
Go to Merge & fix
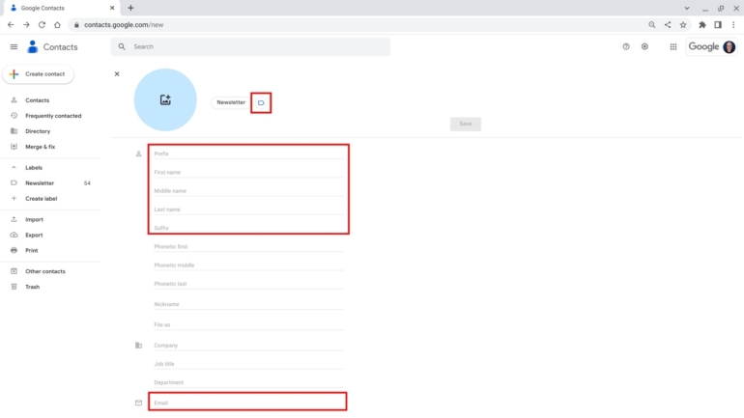tap(40, 147)
